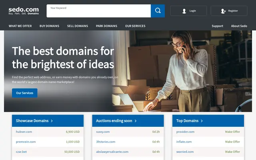This screenshot has height=160, width=256.
Task: Click the 0d 4h time for abslawyersalicante.com
Action: (x=156, y=152)
